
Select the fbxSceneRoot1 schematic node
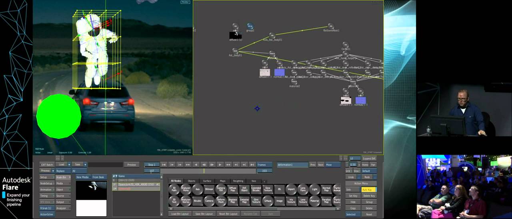(x=331, y=27)
